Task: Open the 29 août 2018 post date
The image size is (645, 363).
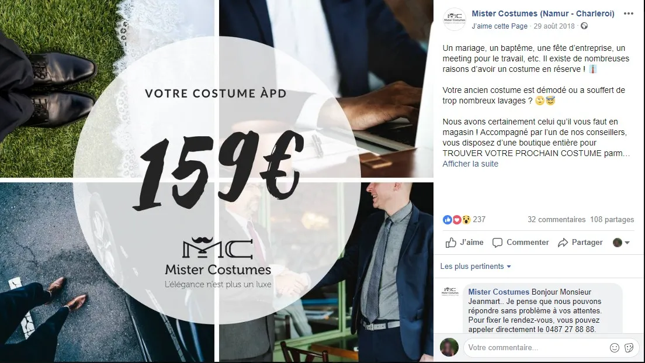Action: point(554,26)
